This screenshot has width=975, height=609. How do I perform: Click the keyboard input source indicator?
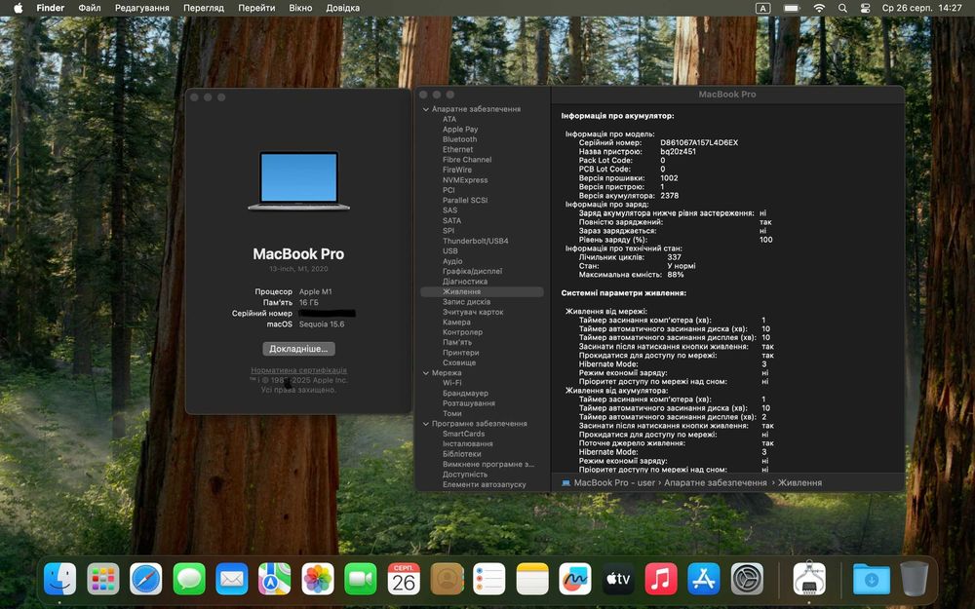point(763,8)
